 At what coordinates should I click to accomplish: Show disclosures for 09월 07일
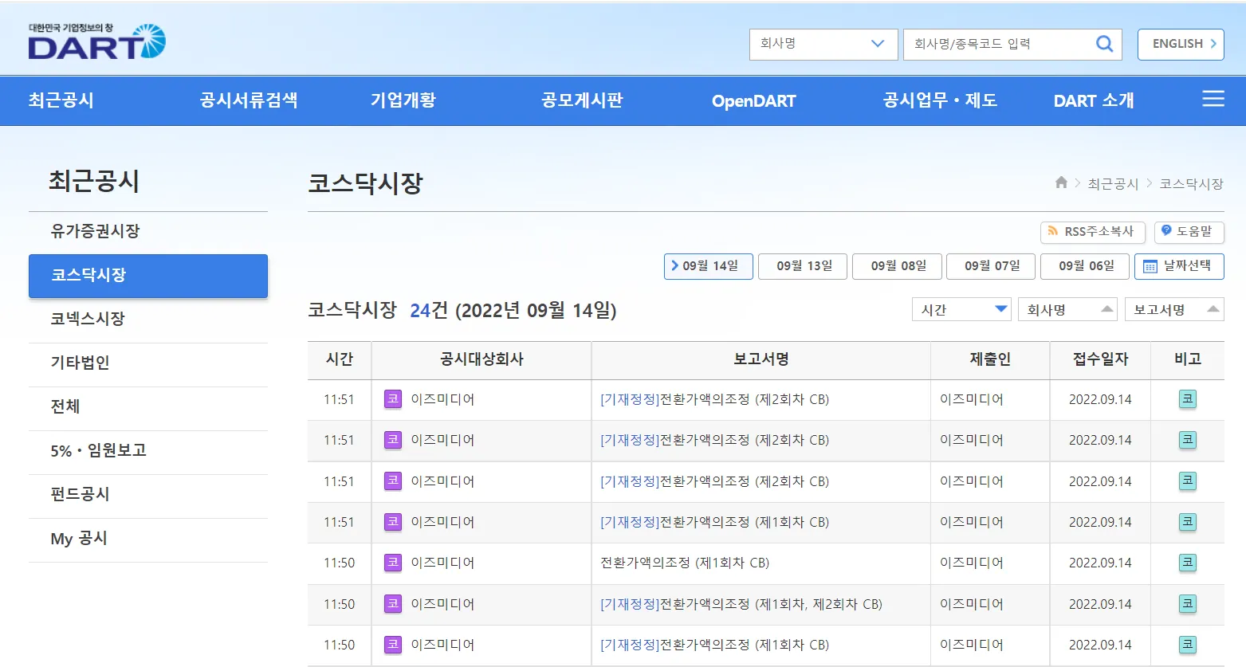point(992,266)
